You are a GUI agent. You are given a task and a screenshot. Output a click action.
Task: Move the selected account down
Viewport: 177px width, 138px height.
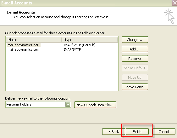(x=135, y=87)
